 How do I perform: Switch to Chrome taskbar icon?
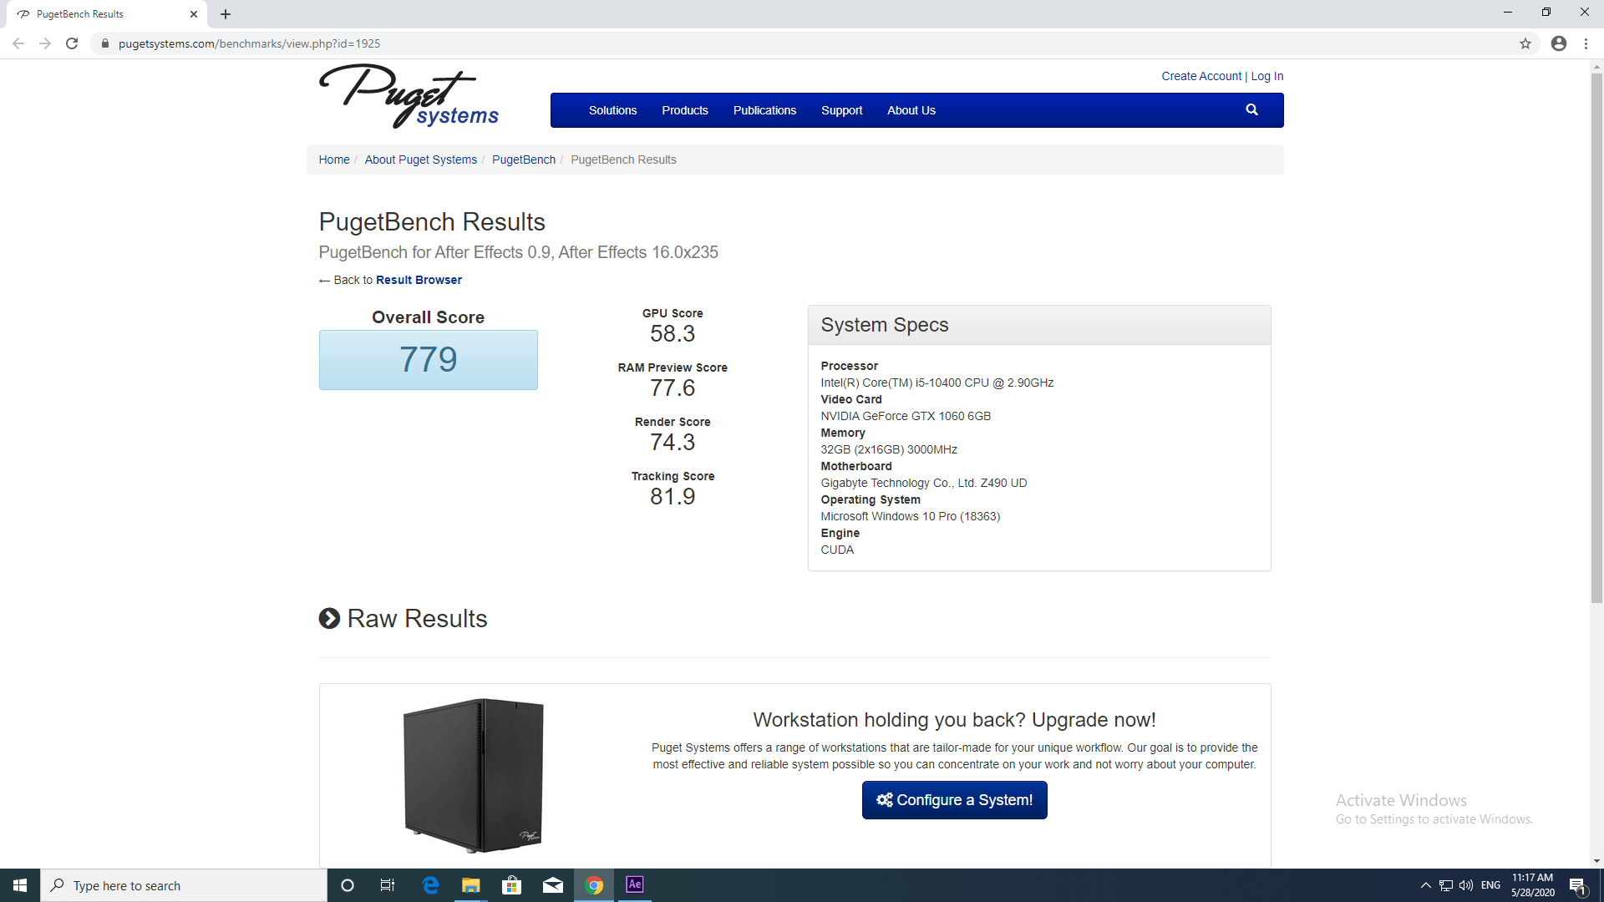(x=594, y=885)
